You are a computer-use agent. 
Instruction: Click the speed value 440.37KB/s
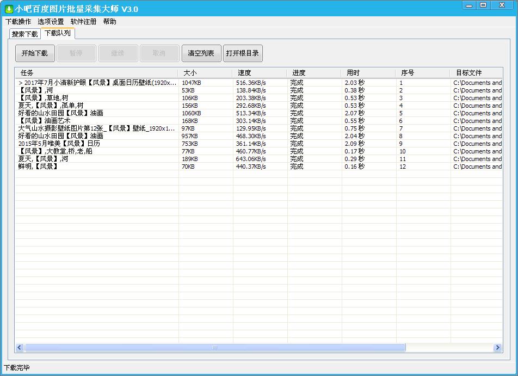(x=251, y=166)
